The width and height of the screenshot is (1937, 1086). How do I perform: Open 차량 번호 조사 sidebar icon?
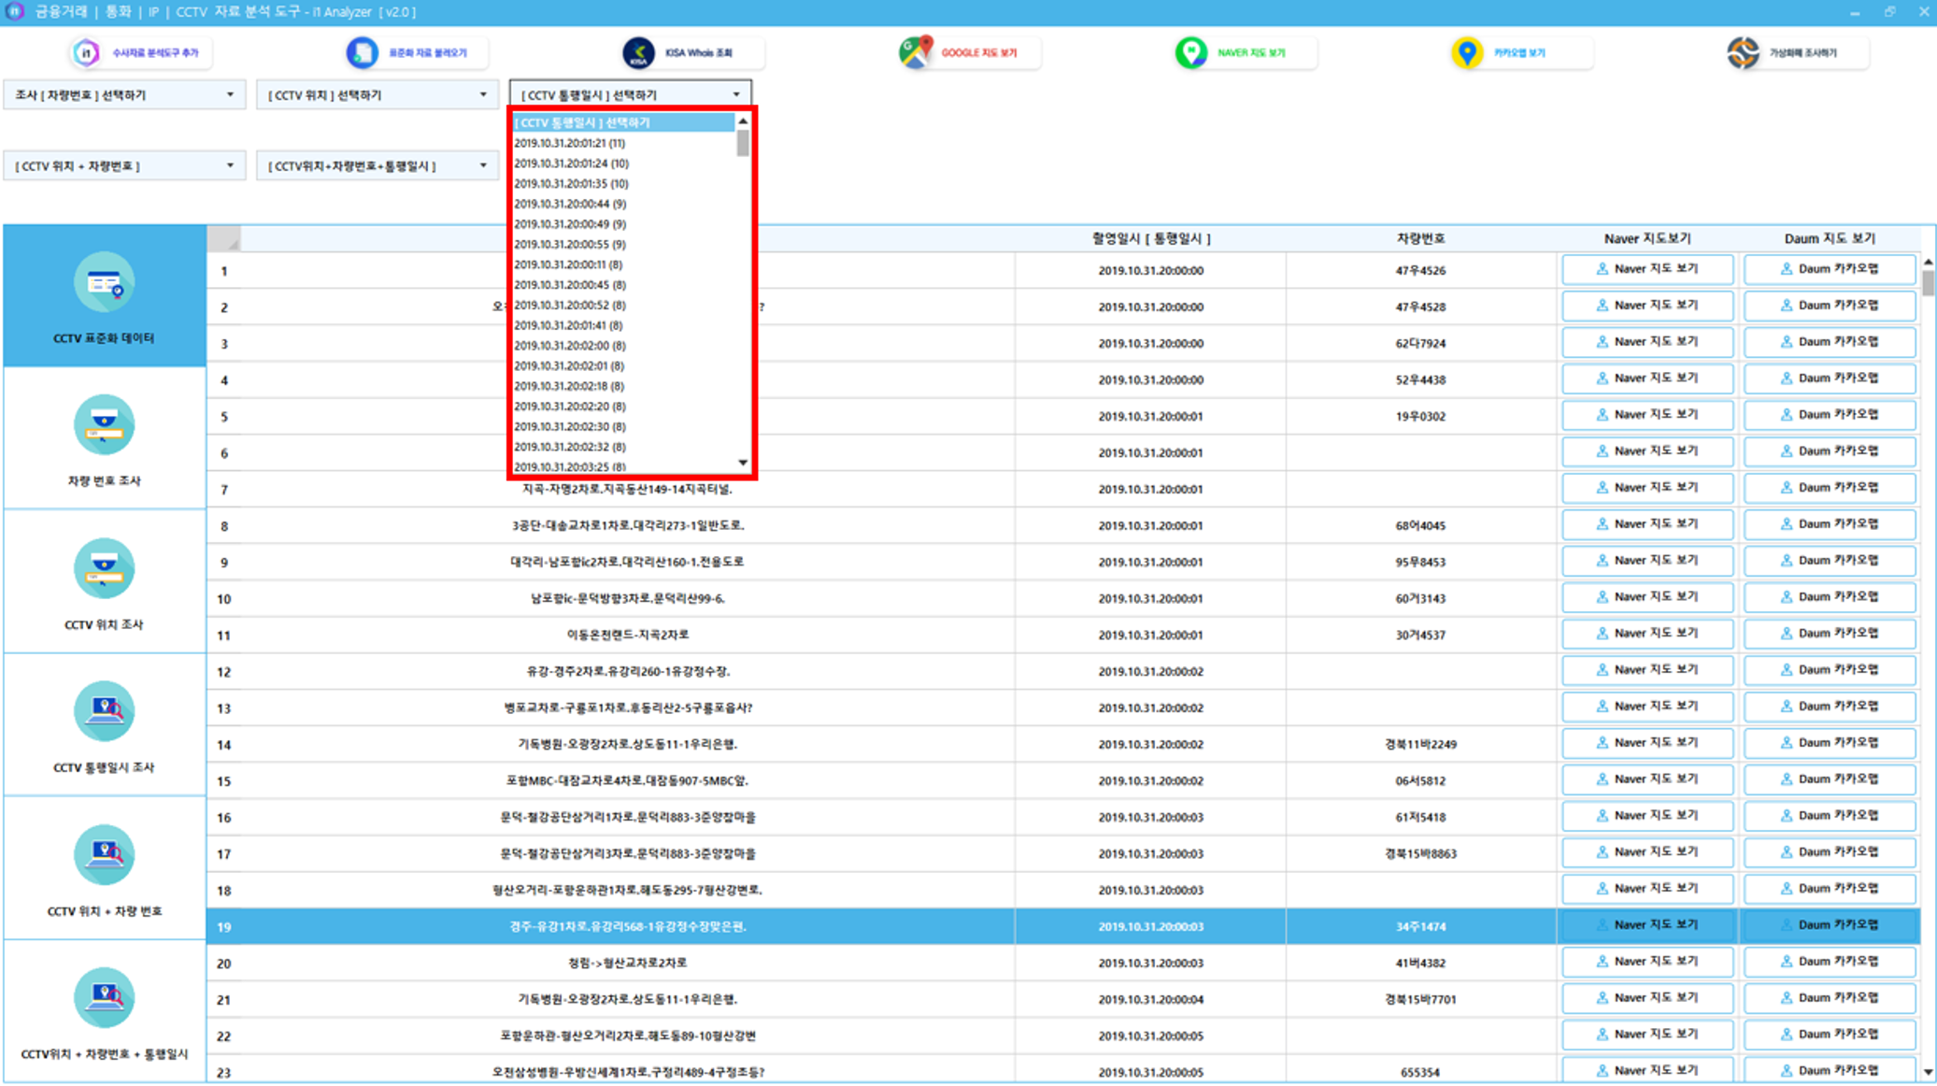click(x=104, y=425)
